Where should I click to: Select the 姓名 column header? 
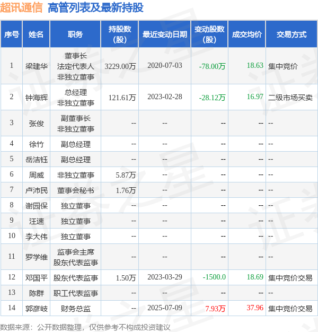36,34
